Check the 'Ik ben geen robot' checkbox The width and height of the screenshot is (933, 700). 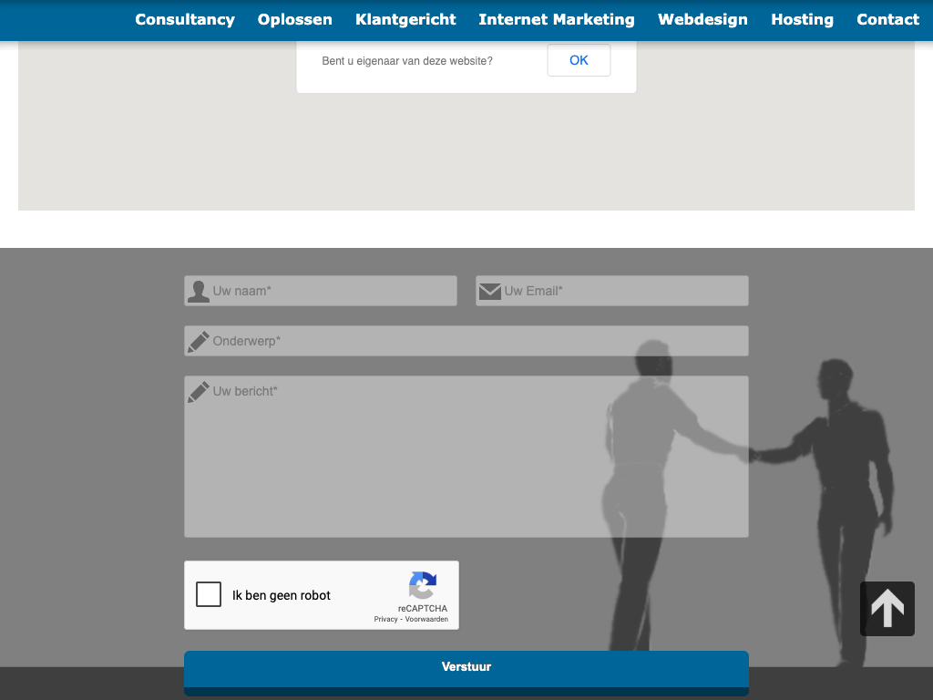[209, 595]
